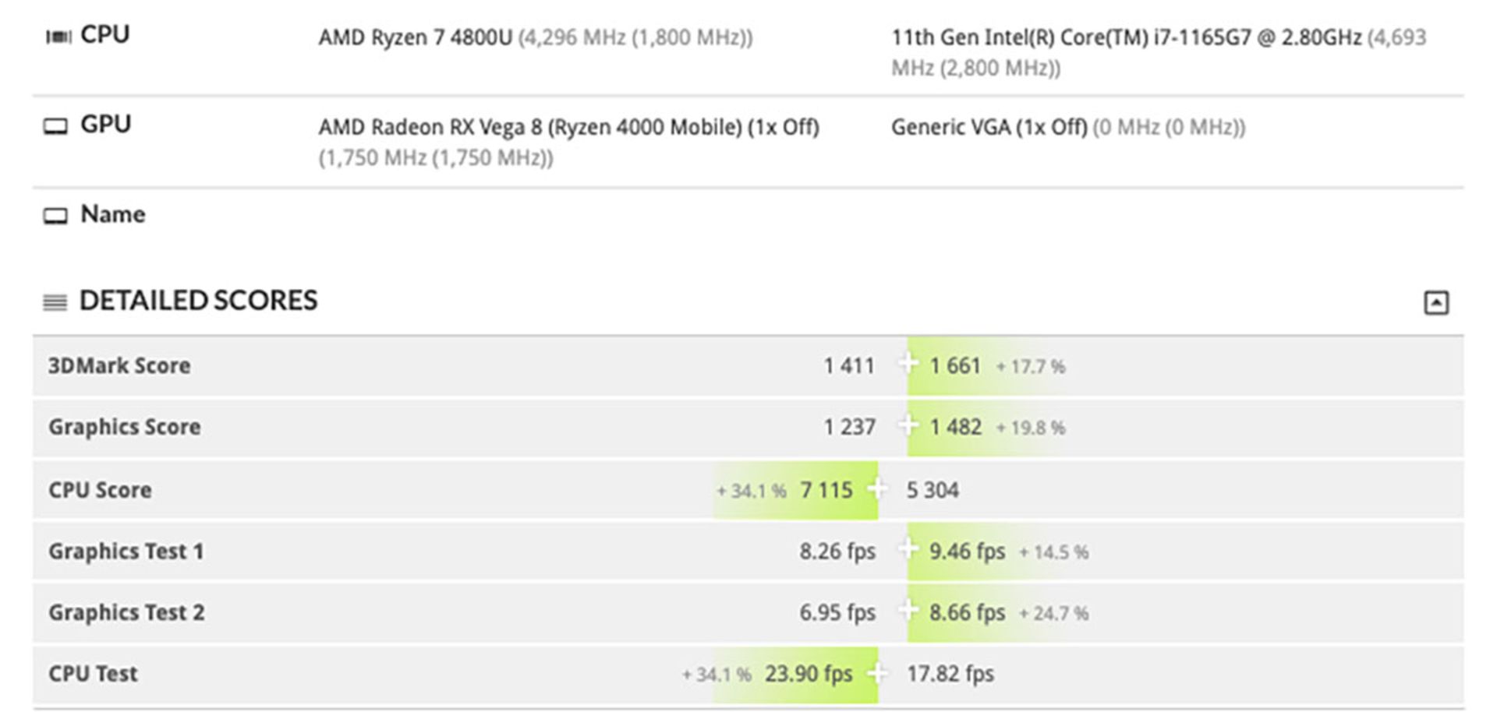Click plus icon in Graphics Test 1 row

(907, 548)
